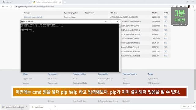Open the Community footer link
Image resolution: width=196 pixels, height=110 pixels.
coord(103,74)
